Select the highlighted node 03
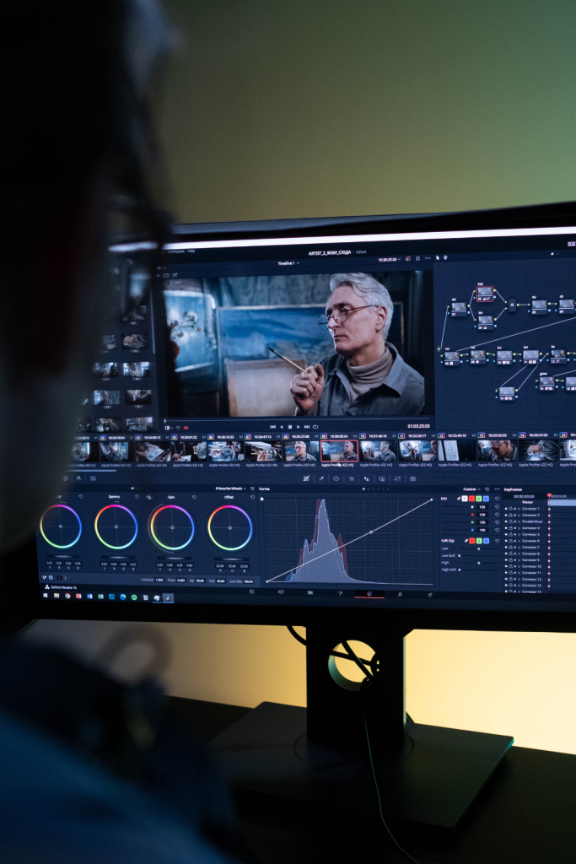The image size is (576, 864). [485, 293]
